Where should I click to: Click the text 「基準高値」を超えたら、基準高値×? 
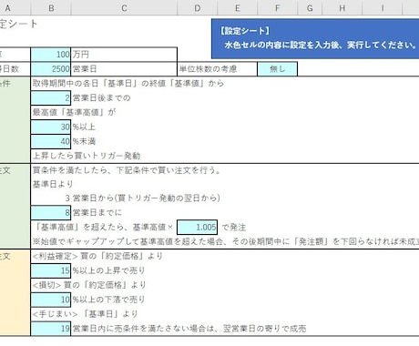point(104,227)
